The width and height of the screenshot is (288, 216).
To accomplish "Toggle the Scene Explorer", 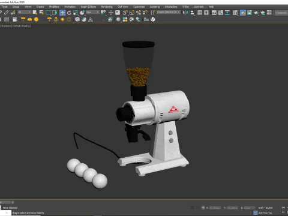I will [x=200, y=13].
